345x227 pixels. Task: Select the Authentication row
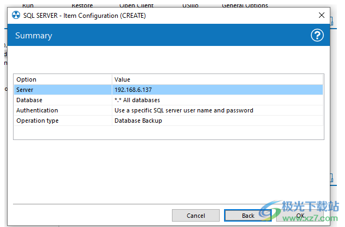(168, 110)
